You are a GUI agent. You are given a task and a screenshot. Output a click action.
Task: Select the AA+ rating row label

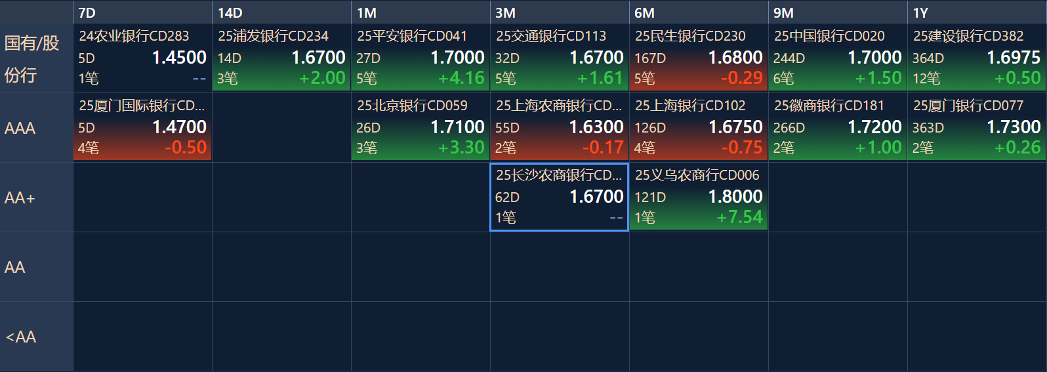tap(36, 197)
